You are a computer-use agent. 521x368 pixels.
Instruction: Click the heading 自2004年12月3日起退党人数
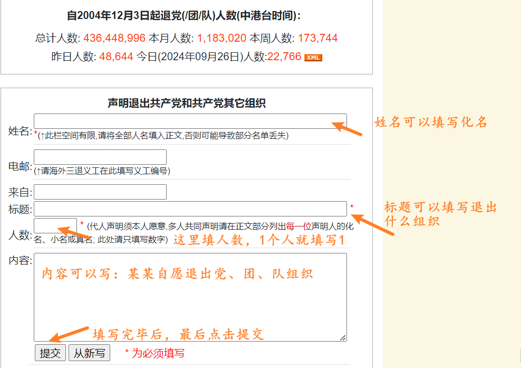pyautogui.click(x=184, y=16)
